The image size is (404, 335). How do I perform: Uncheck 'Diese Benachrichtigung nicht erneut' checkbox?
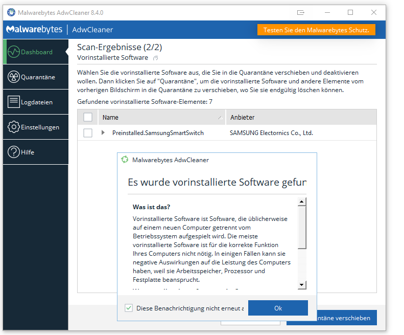point(129,308)
